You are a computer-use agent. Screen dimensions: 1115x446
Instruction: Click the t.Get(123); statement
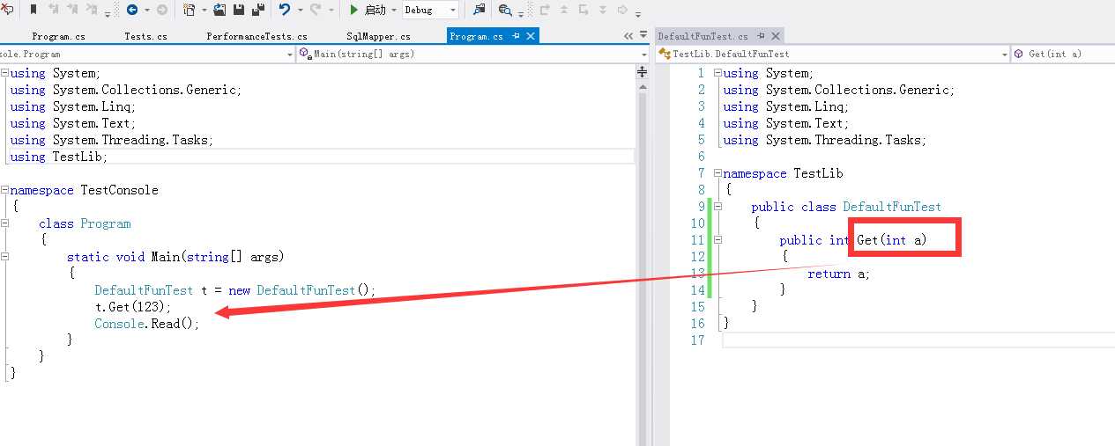point(133,307)
